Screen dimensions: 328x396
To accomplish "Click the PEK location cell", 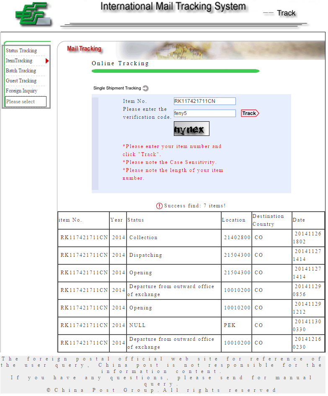I will (x=230, y=325).
